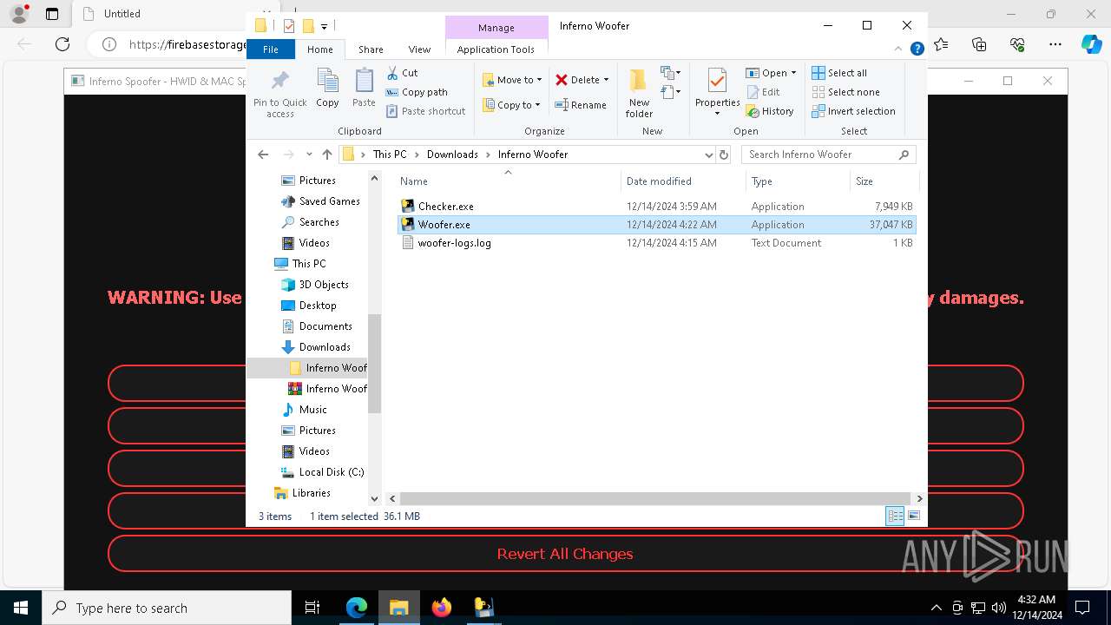The height and width of the screenshot is (625, 1111).
Task: Delete the selected file
Action: (x=577, y=80)
